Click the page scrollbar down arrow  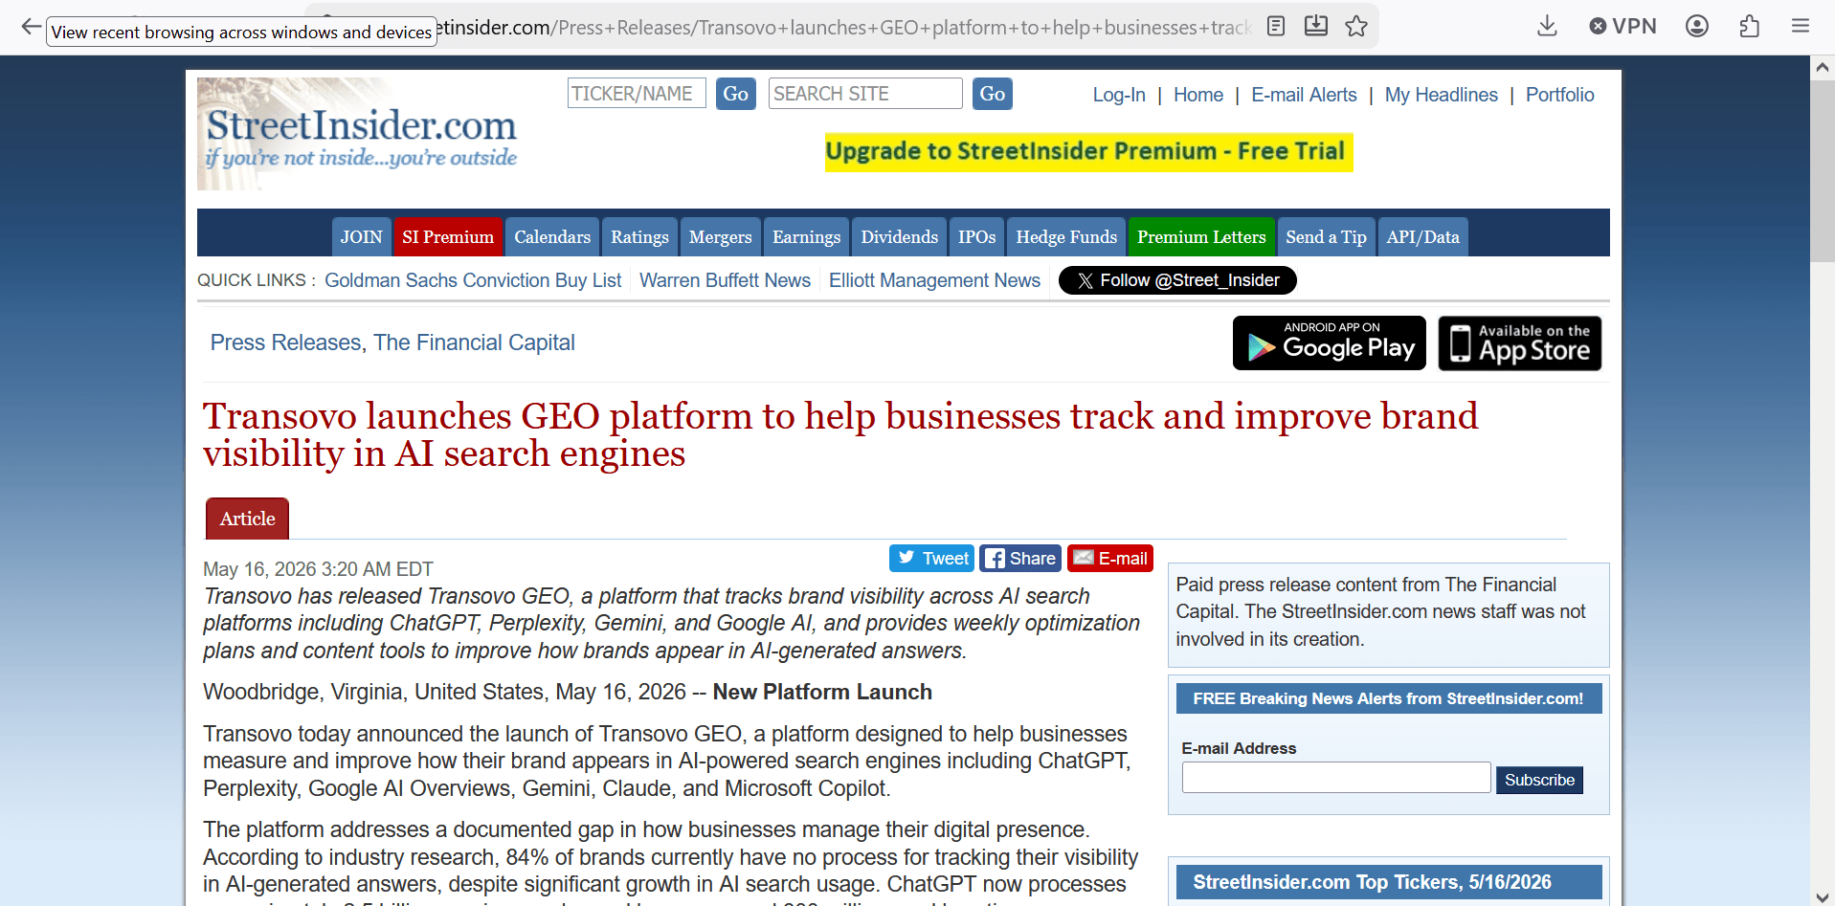(x=1823, y=896)
